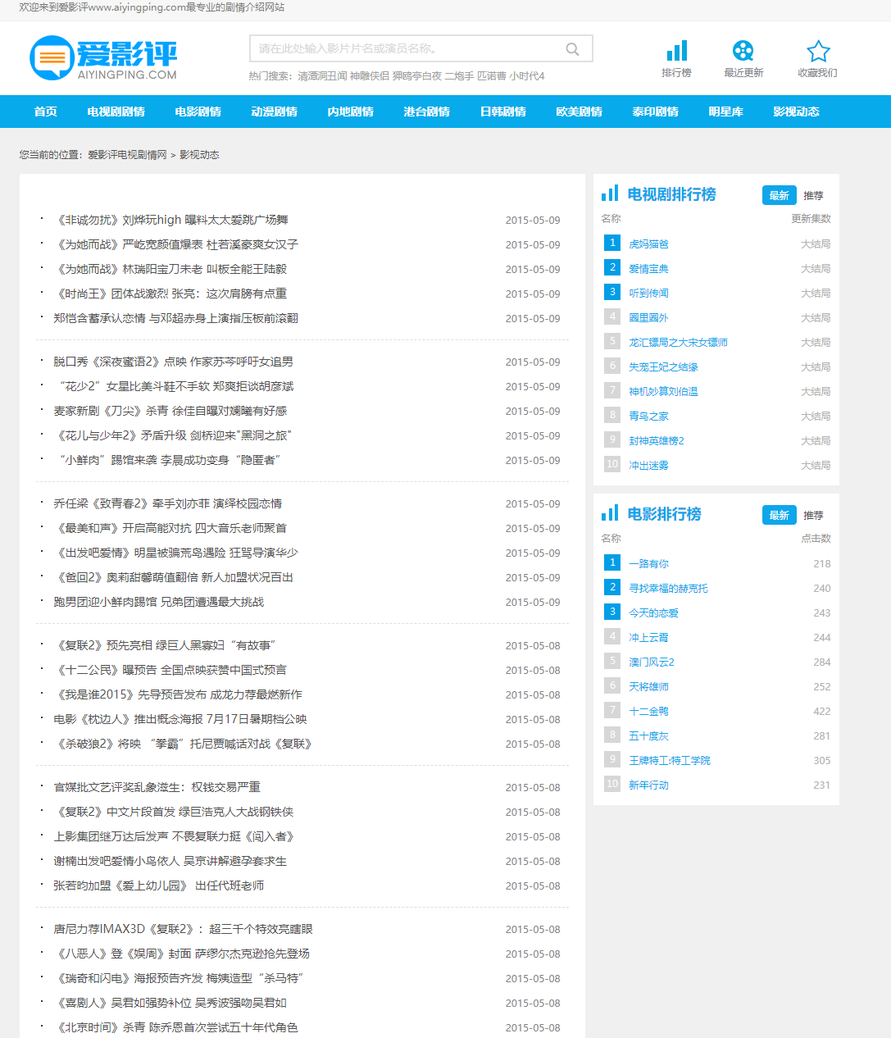Select 最新 tab in 电视剧排行榜
Viewport: 891px width, 1038px height.
[780, 195]
